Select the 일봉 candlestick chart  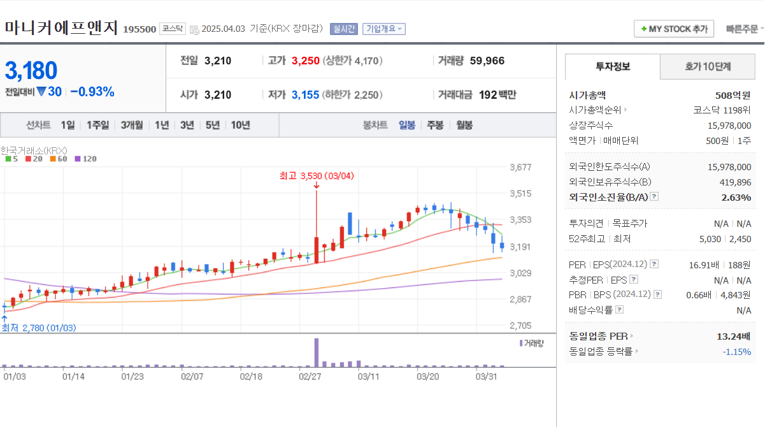(407, 125)
